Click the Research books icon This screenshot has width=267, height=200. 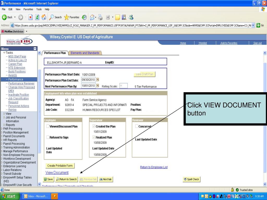[x=124, y=17]
